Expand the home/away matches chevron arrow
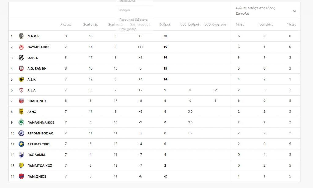 (x=294, y=11)
